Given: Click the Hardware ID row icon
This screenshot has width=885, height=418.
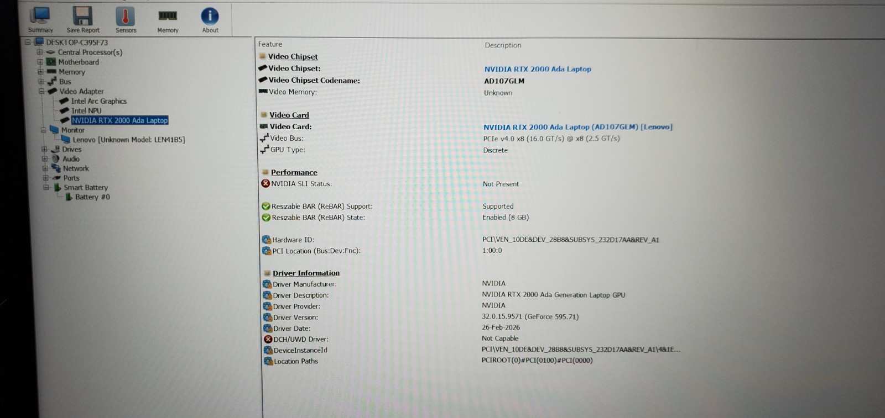Looking at the screenshot, I should pos(267,240).
